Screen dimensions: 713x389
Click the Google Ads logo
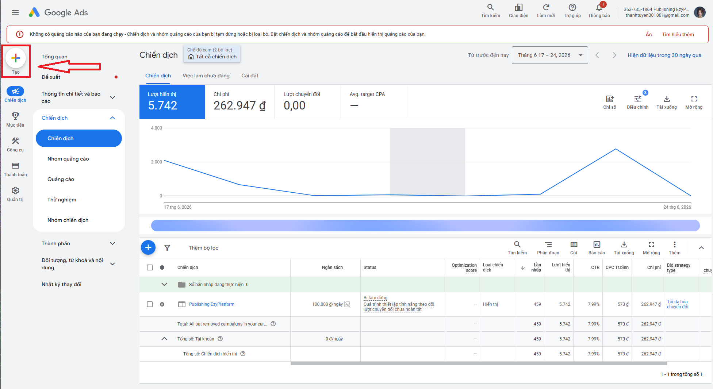point(58,12)
